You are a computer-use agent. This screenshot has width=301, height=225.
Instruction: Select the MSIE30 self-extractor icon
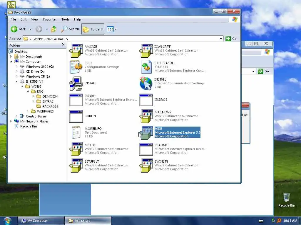76,149
